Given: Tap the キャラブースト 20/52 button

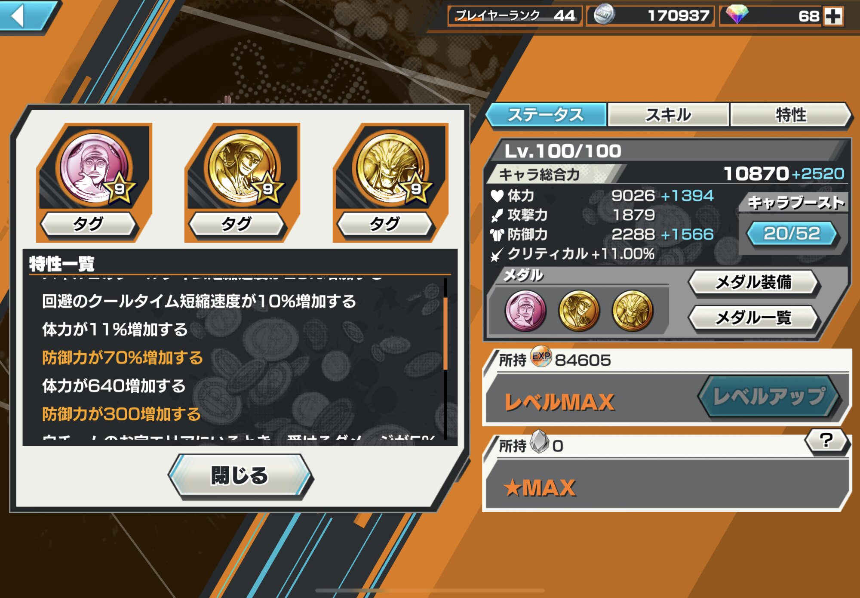Looking at the screenshot, I should tap(792, 234).
